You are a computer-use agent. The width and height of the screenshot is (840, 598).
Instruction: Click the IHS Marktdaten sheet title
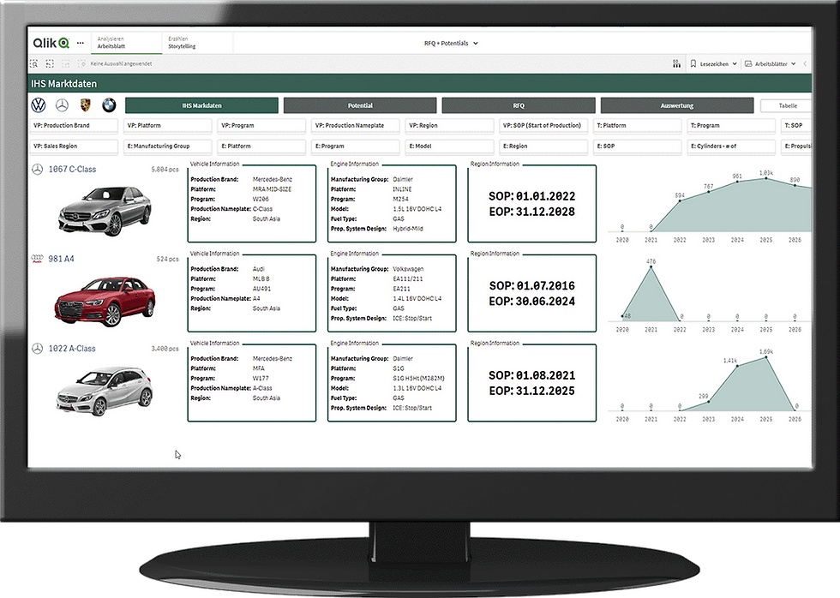[x=63, y=83]
